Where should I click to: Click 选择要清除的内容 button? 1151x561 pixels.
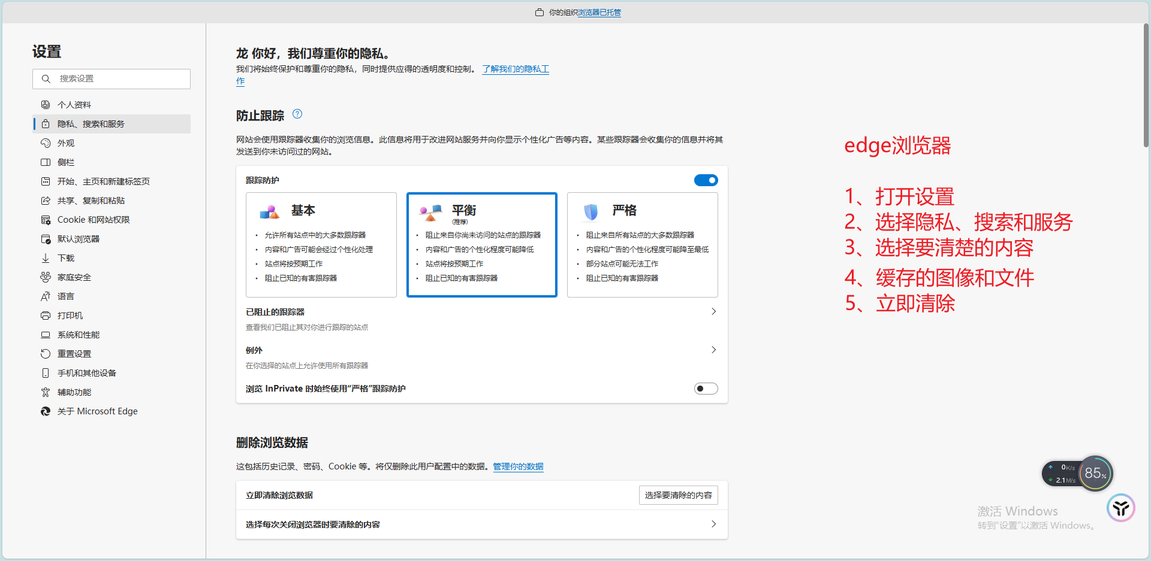point(678,495)
